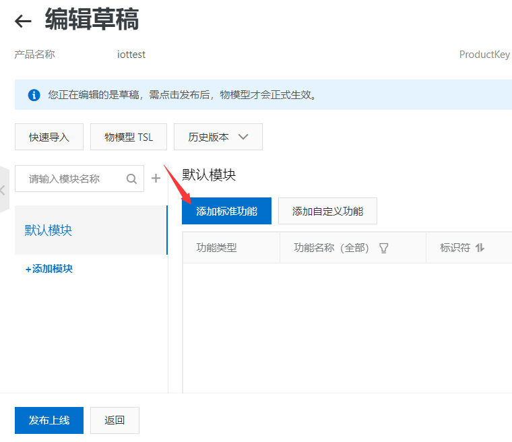Image resolution: width=512 pixels, height=442 pixels.
Task: Click the product name value iottest
Action: [x=131, y=55]
